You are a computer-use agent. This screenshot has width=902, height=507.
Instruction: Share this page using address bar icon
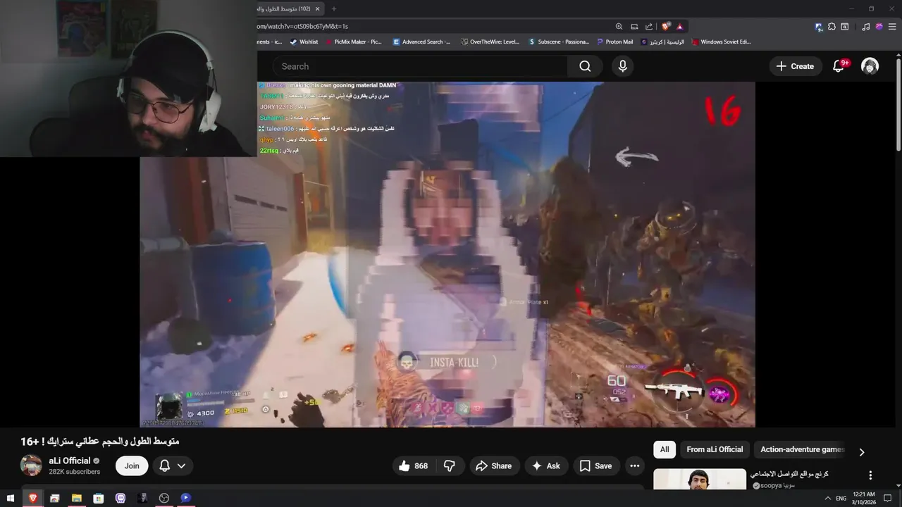coord(649,26)
